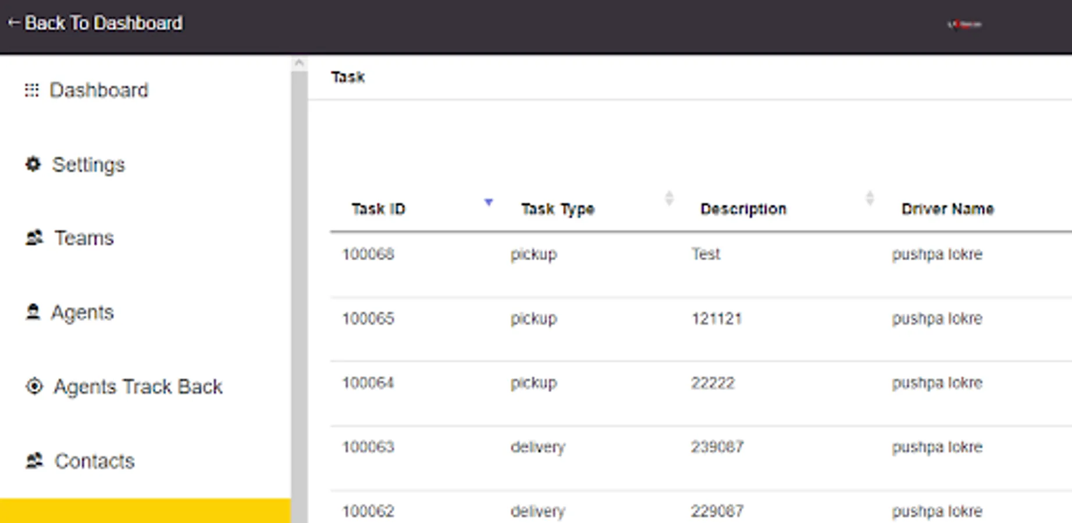Toggle sort arrows on Task Type column
This screenshot has height=523, width=1072.
pyautogui.click(x=669, y=199)
